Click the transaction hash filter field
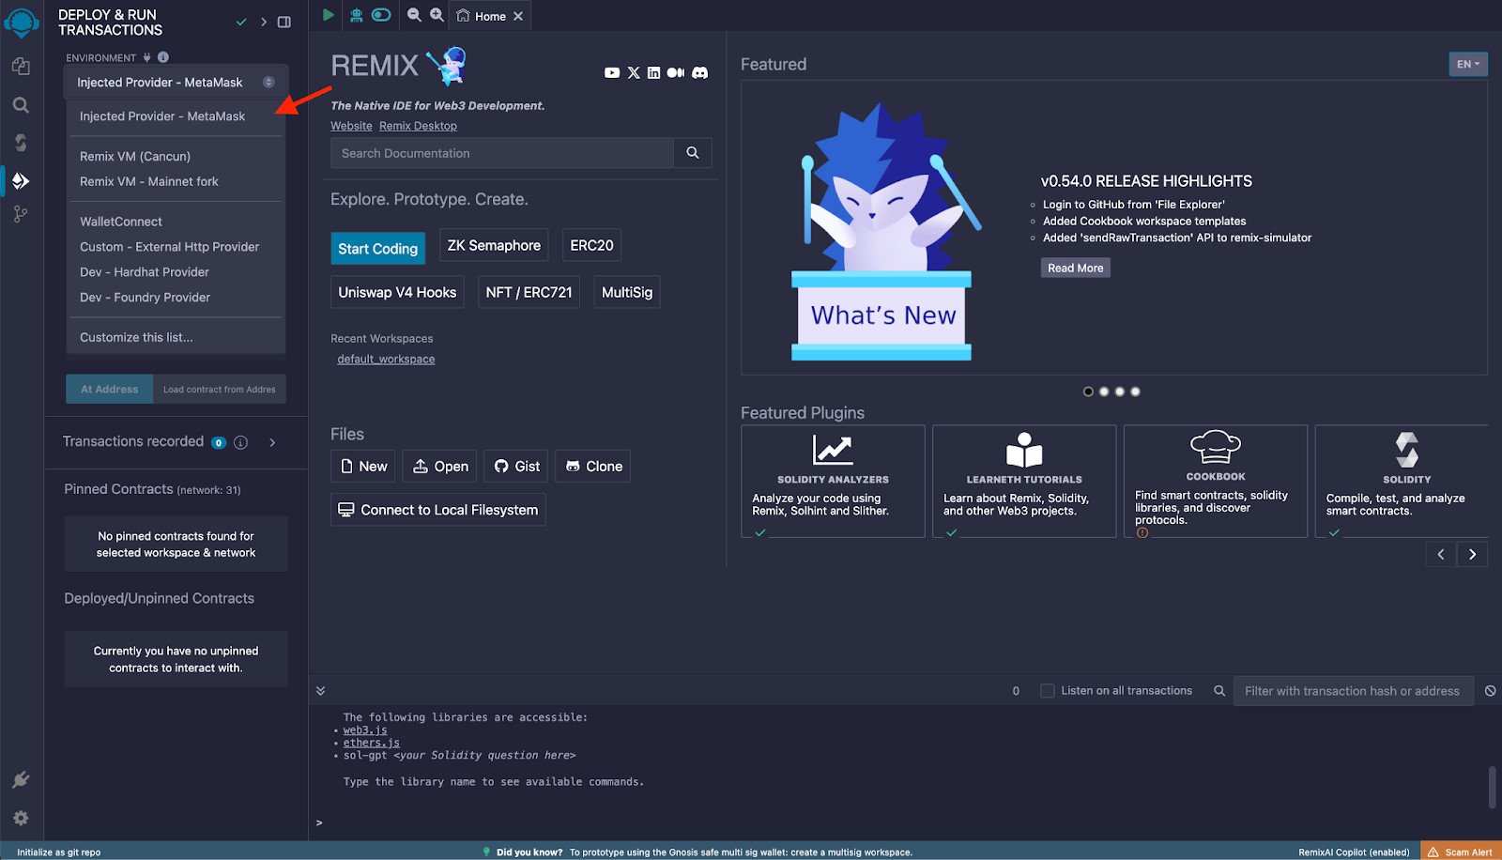1502x860 pixels. (x=1353, y=690)
